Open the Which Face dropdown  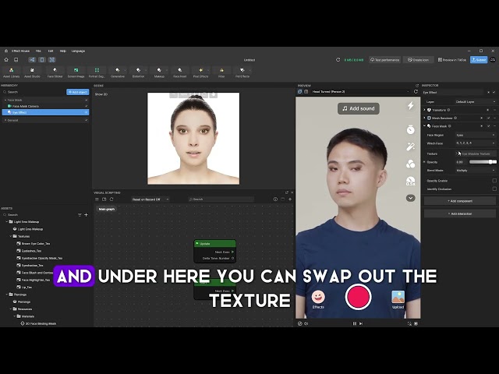point(476,143)
